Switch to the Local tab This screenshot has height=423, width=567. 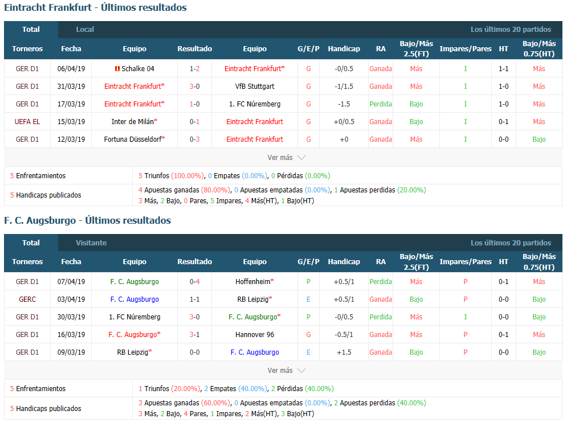click(x=85, y=30)
